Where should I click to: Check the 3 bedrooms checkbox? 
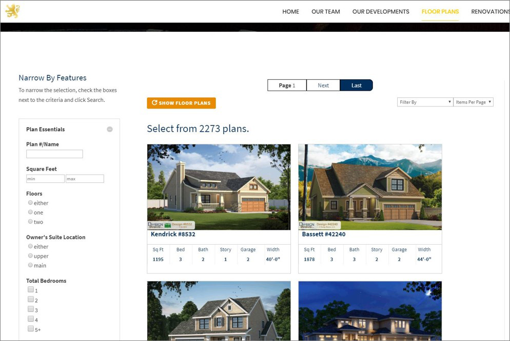31,309
